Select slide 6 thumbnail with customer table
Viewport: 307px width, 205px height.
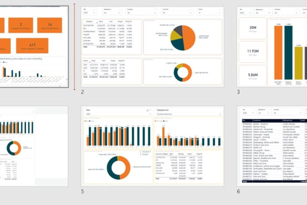click(x=272, y=146)
